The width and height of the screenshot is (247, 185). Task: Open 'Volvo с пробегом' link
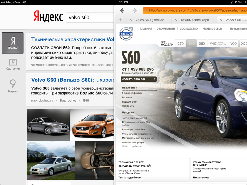(132, 146)
